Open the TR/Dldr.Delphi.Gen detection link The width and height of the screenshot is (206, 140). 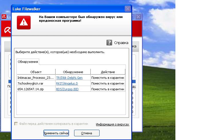[70, 77]
